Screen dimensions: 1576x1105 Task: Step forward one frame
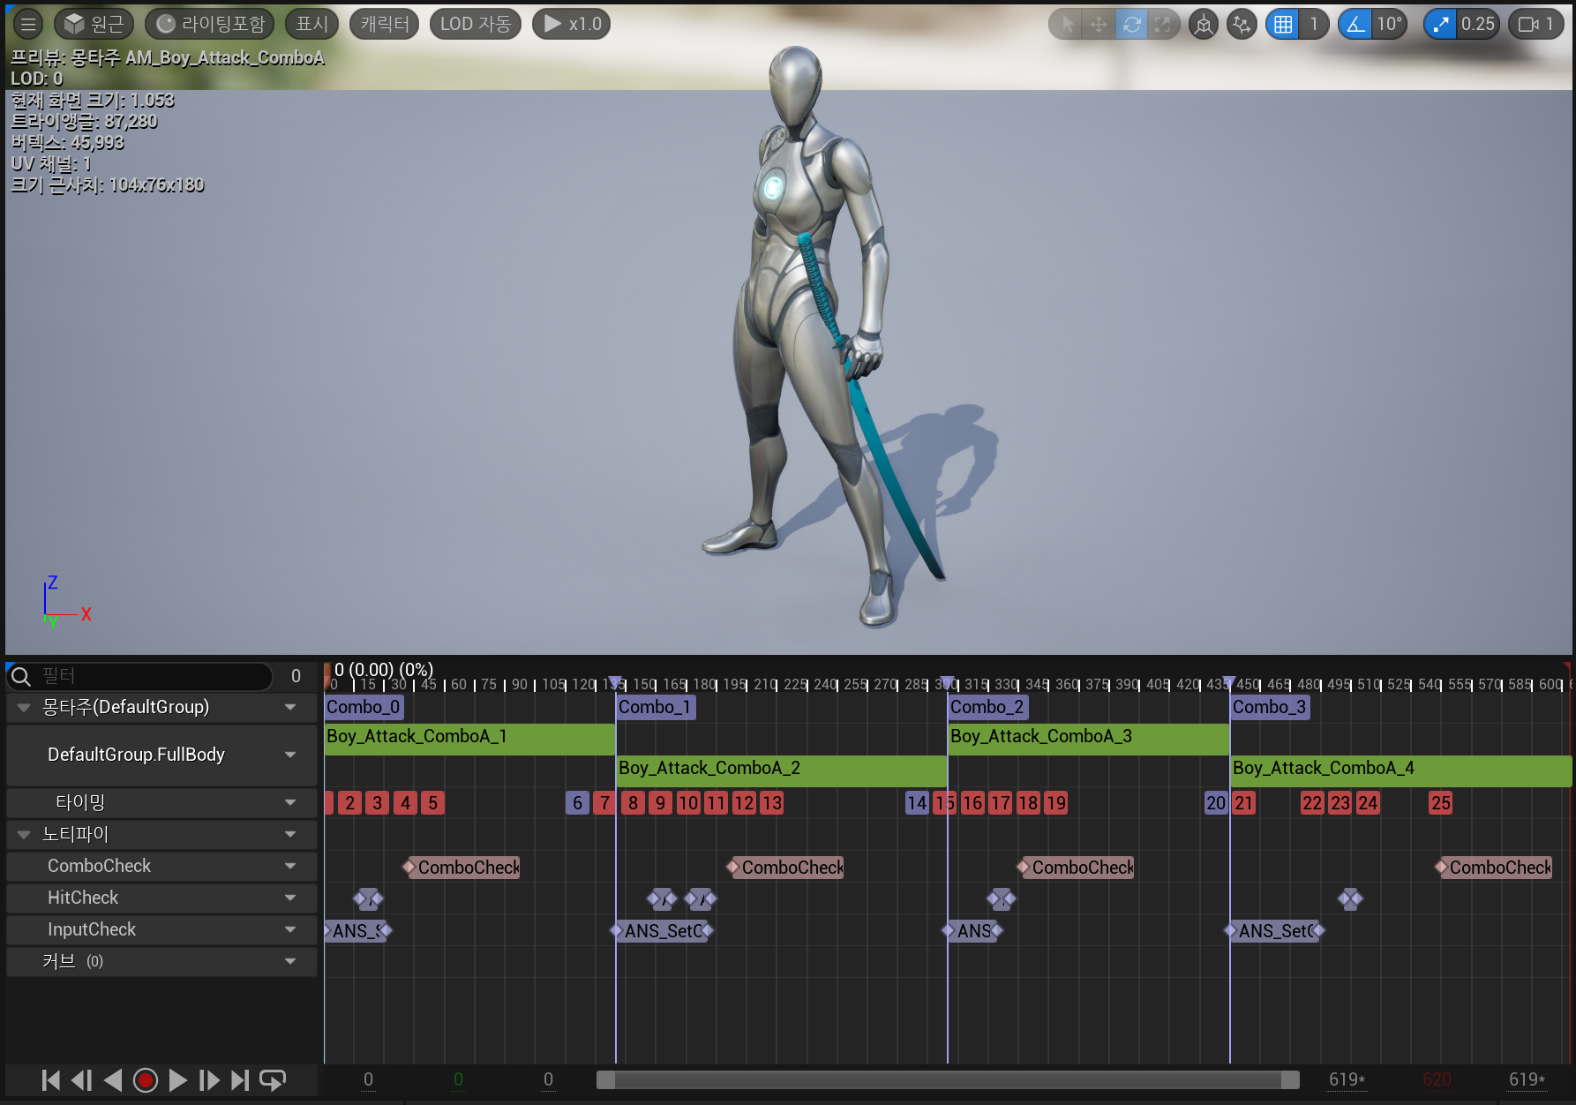tap(209, 1080)
